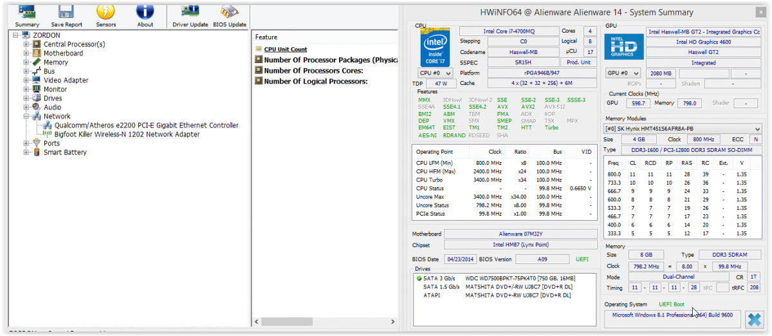Select the Video Adapter tree label
Viewport: 772px width, 336px height.
(x=66, y=80)
